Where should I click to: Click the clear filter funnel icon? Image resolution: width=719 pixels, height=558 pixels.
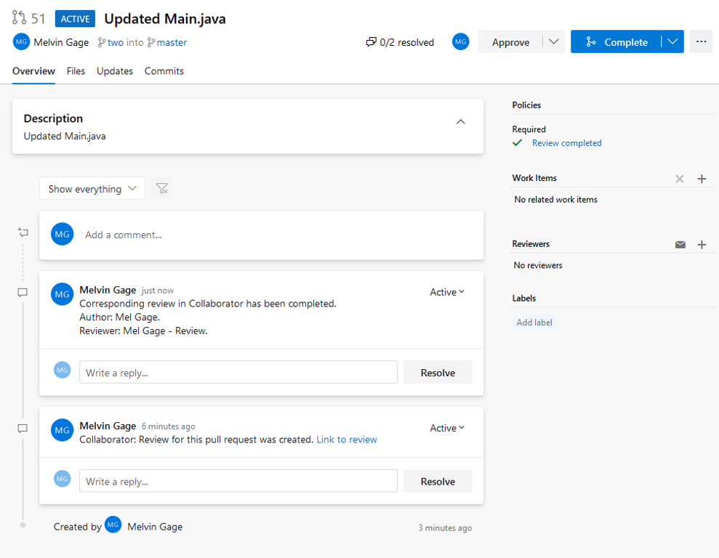(162, 188)
